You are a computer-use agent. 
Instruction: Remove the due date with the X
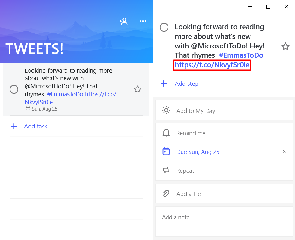click(284, 152)
